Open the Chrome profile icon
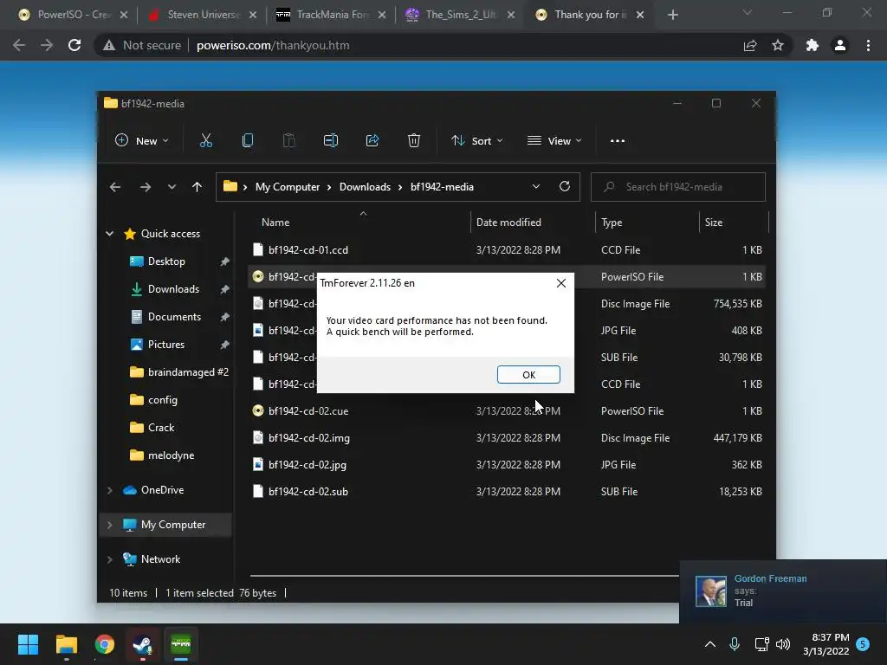 point(840,45)
